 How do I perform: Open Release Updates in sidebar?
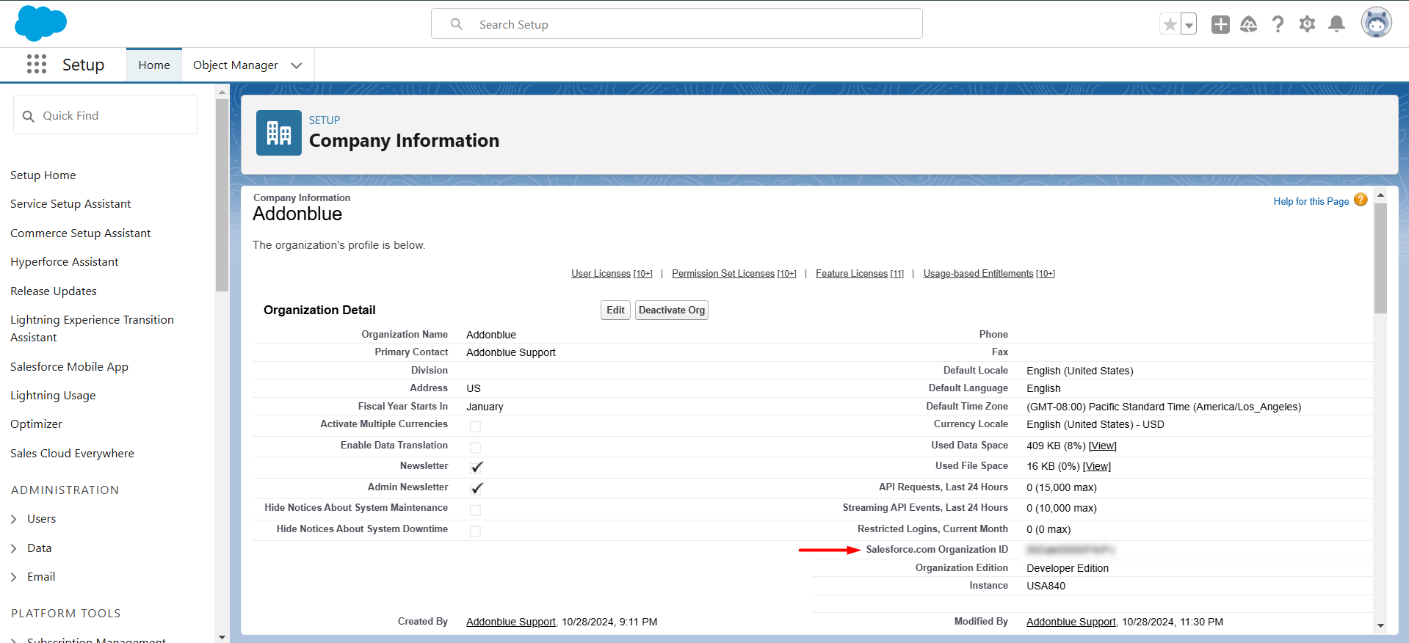54,291
